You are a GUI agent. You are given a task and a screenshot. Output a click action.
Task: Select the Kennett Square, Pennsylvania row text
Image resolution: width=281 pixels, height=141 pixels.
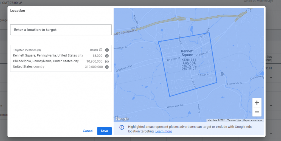coord(48,55)
